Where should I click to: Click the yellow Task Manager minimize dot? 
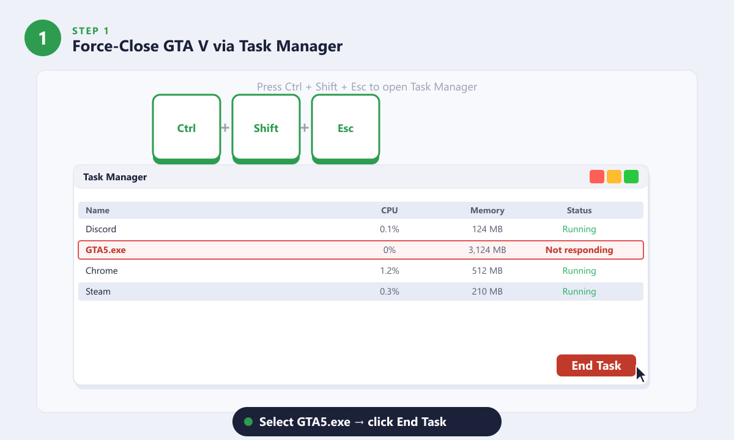click(x=614, y=177)
